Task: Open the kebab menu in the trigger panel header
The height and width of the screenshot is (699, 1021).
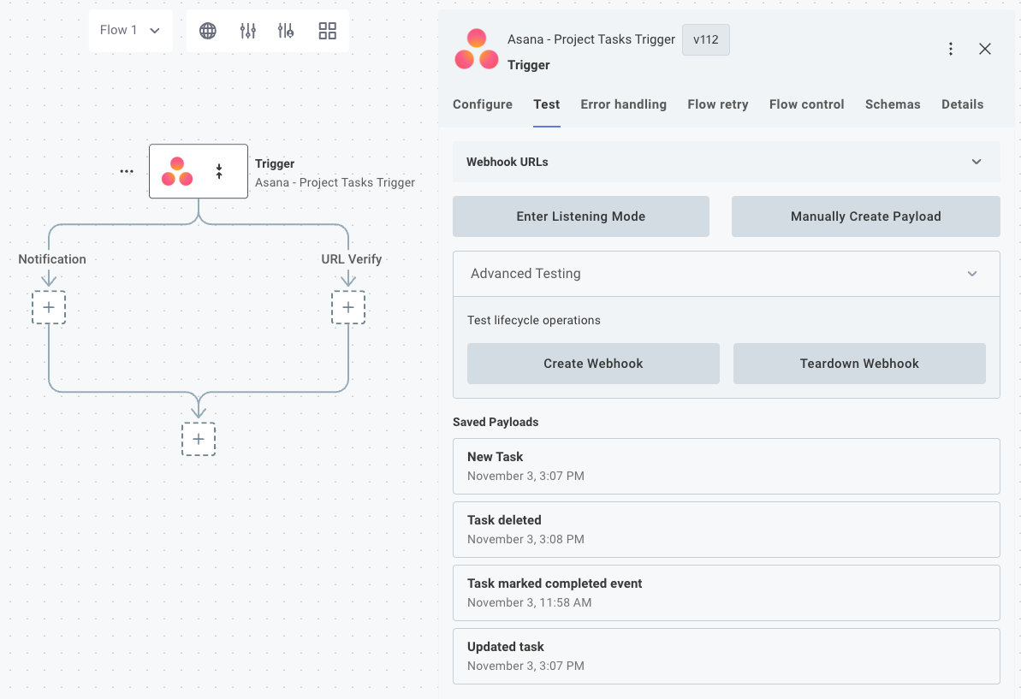Action: click(x=951, y=49)
